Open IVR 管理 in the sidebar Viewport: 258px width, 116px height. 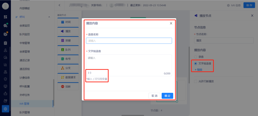click(33, 104)
